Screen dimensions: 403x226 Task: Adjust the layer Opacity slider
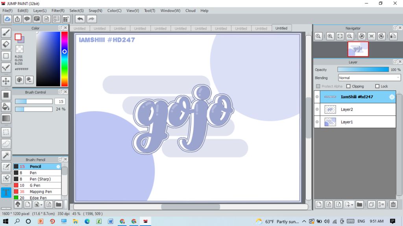[x=363, y=69]
